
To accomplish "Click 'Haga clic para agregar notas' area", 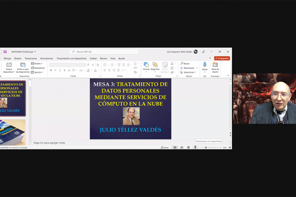I will [x=49, y=143].
